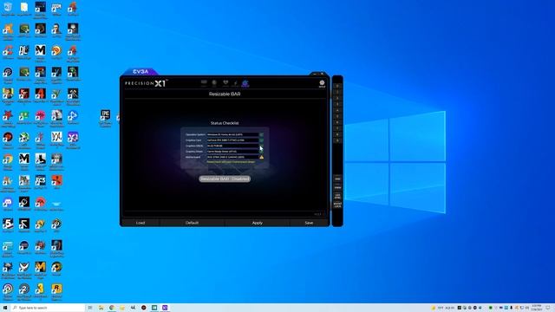This screenshot has height=312, width=555.
Task: Select profile slot 8 in side panel
Action: click(337, 134)
